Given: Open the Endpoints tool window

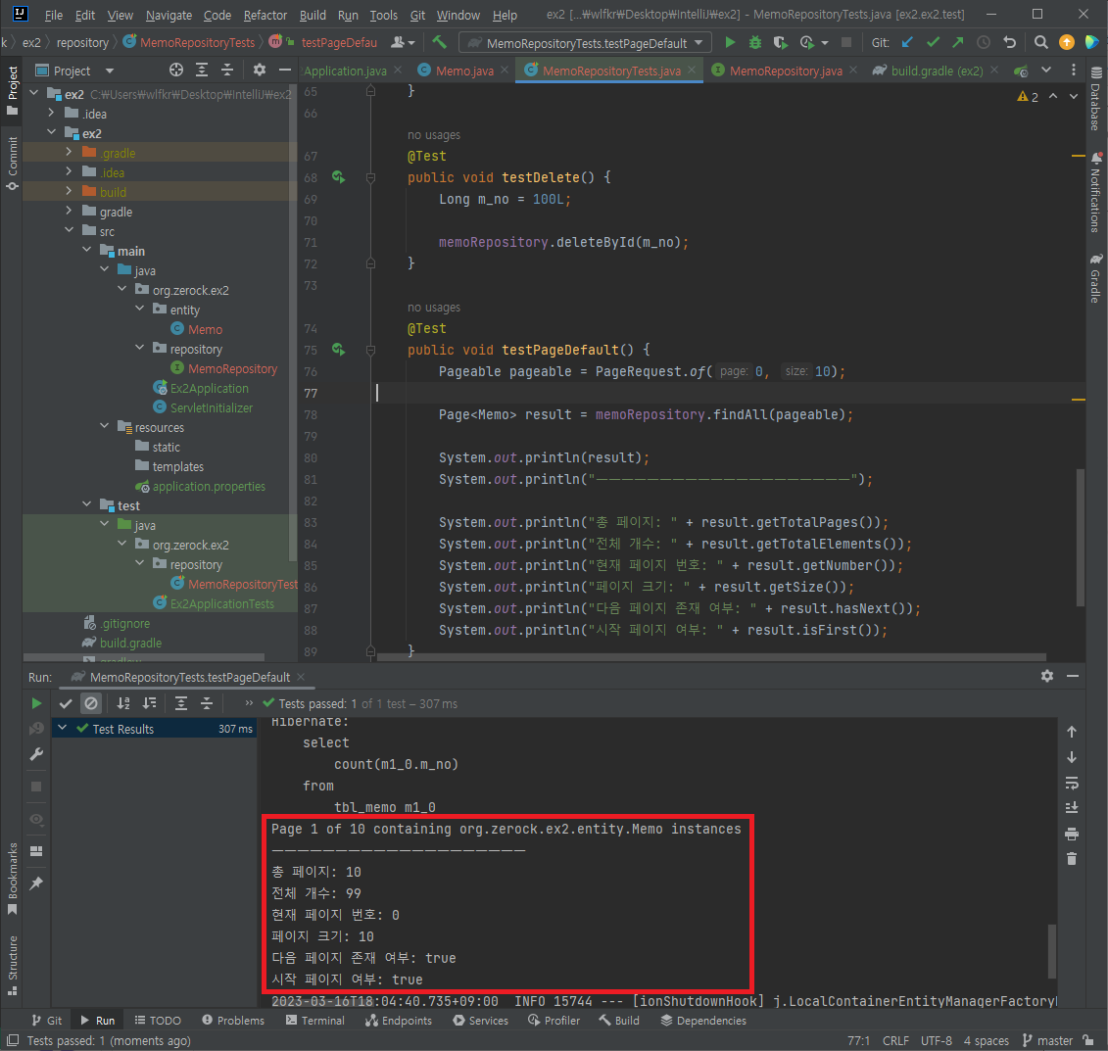Looking at the screenshot, I should point(399,1021).
